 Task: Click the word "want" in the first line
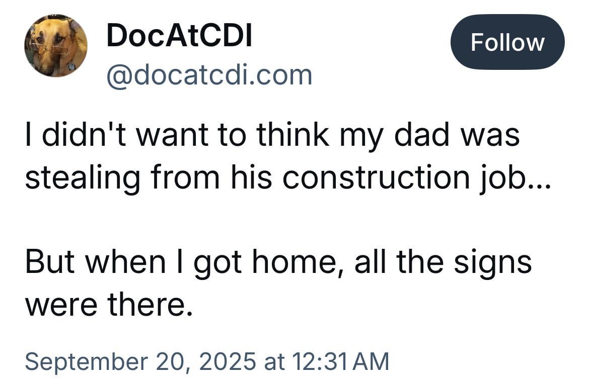(x=172, y=136)
